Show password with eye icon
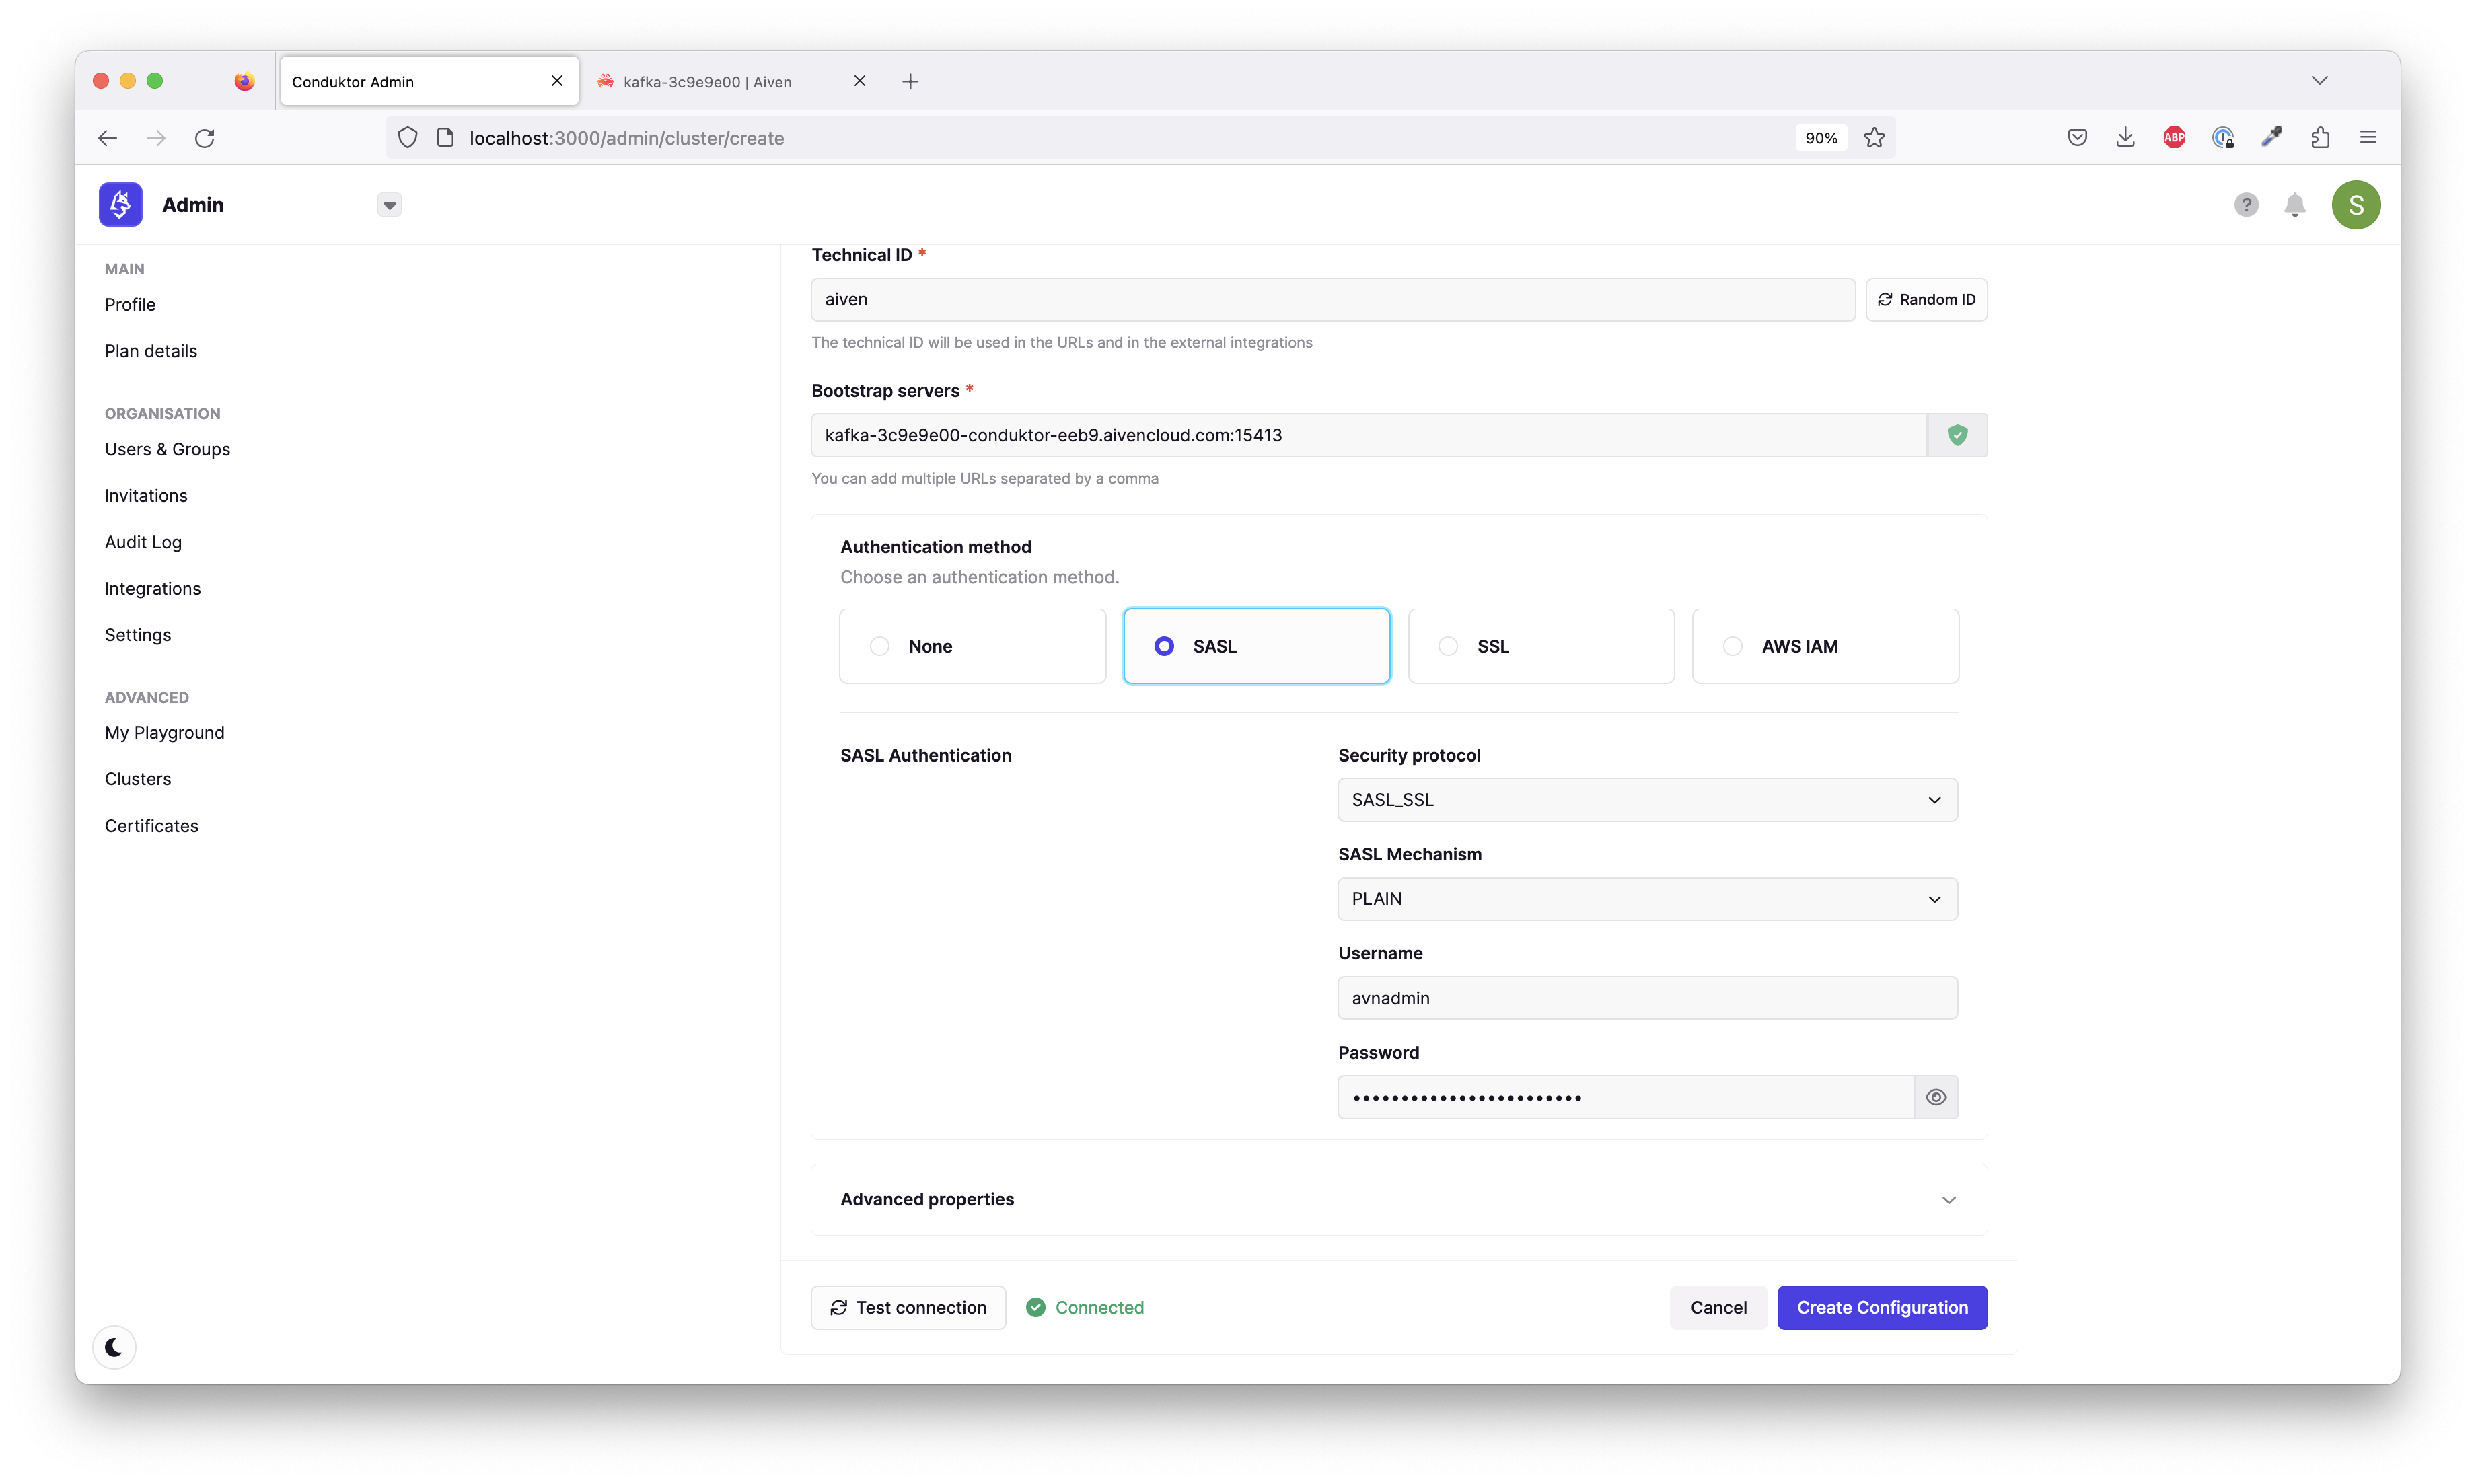This screenshot has height=1484, width=2476. click(x=1936, y=1097)
